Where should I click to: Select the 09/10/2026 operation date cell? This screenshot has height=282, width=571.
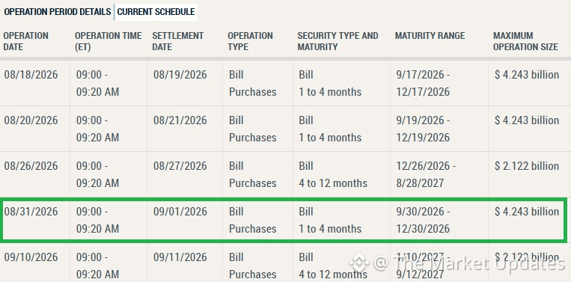(31, 257)
